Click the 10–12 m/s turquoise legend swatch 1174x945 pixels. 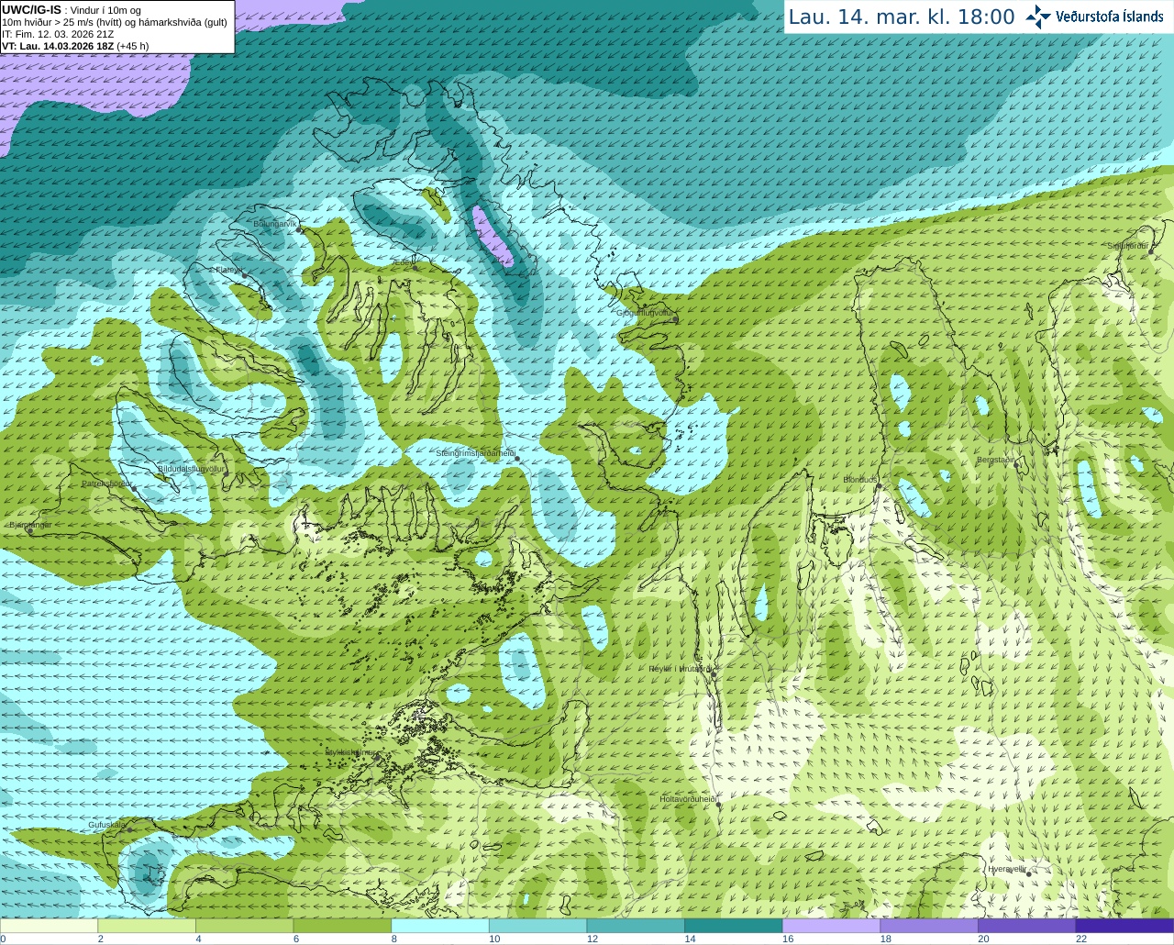click(537, 926)
